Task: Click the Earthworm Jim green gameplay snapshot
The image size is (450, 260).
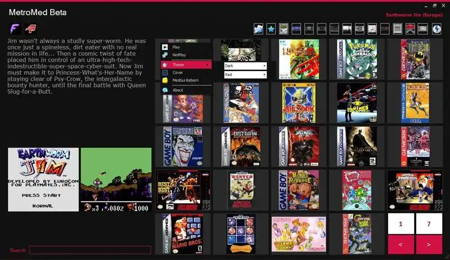Action: [x=116, y=180]
